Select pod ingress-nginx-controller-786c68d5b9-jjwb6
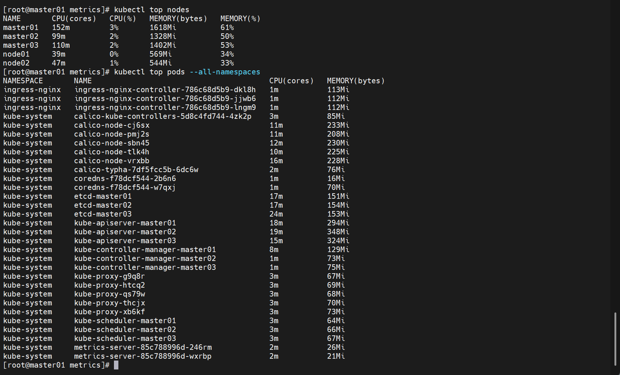620x375 pixels. tap(165, 98)
